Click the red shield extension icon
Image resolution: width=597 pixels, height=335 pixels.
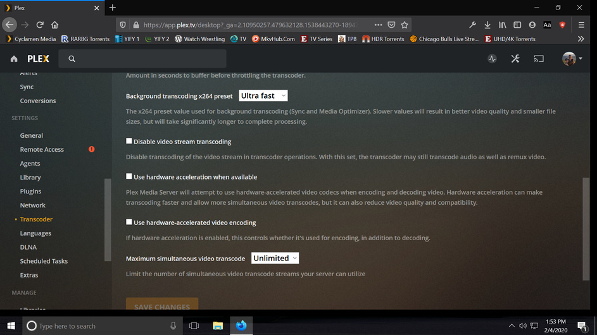(x=562, y=25)
